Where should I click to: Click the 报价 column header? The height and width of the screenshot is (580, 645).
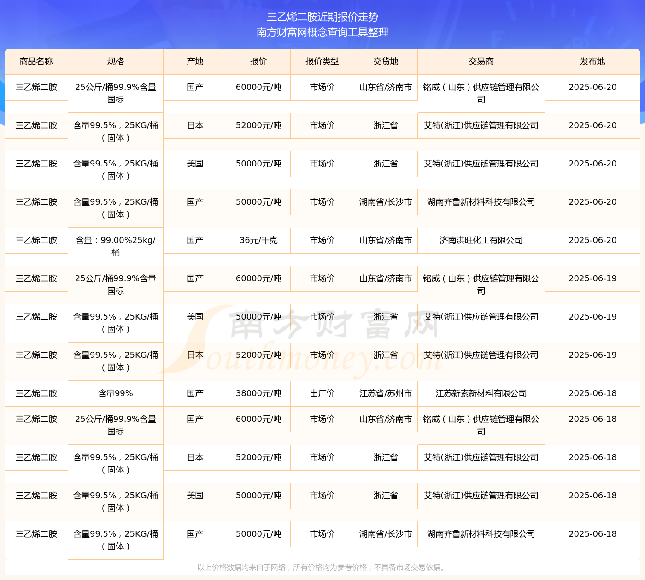pyautogui.click(x=259, y=61)
